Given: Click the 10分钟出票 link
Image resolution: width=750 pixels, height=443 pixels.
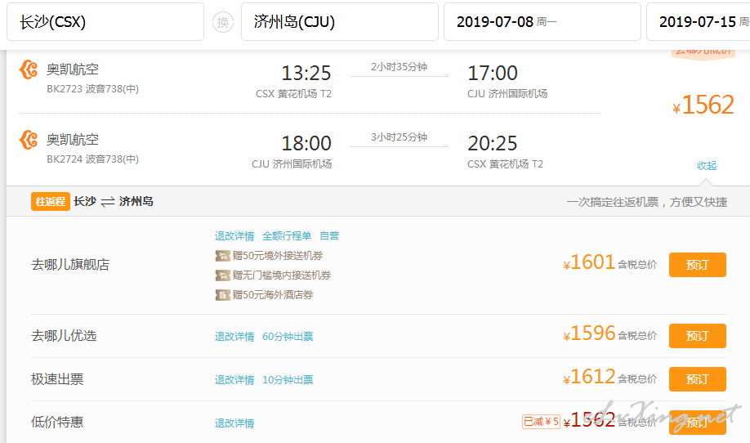Looking at the screenshot, I should [288, 380].
